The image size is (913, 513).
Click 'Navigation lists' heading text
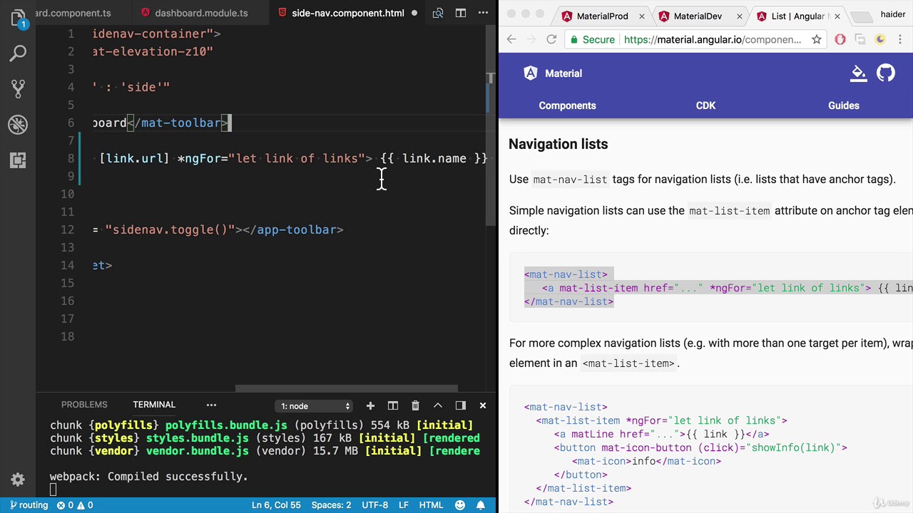click(x=558, y=144)
